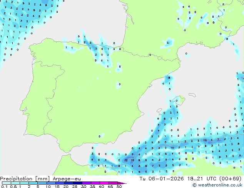Select the legend swatch between 5 and 10

click(x=42, y=183)
